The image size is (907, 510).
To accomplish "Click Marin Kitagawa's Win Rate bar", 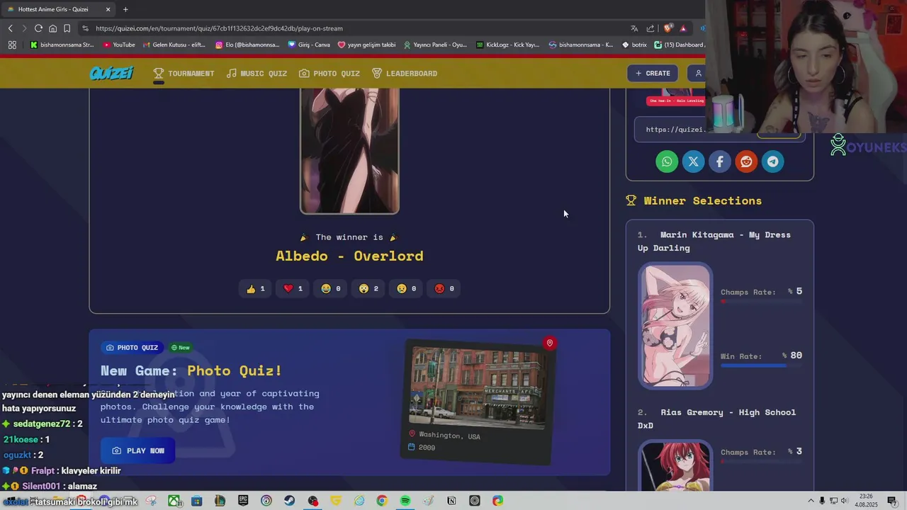I will pyautogui.click(x=761, y=365).
